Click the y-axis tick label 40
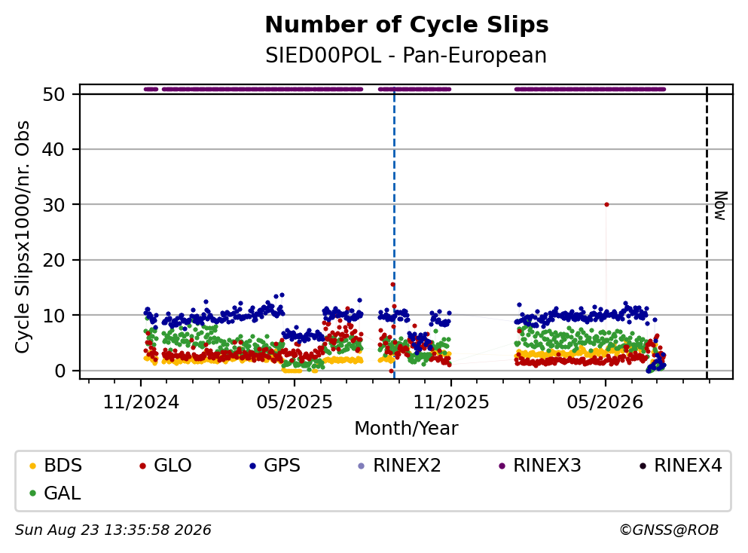Image resolution: width=748 pixels, height=553 pixels. point(53,149)
